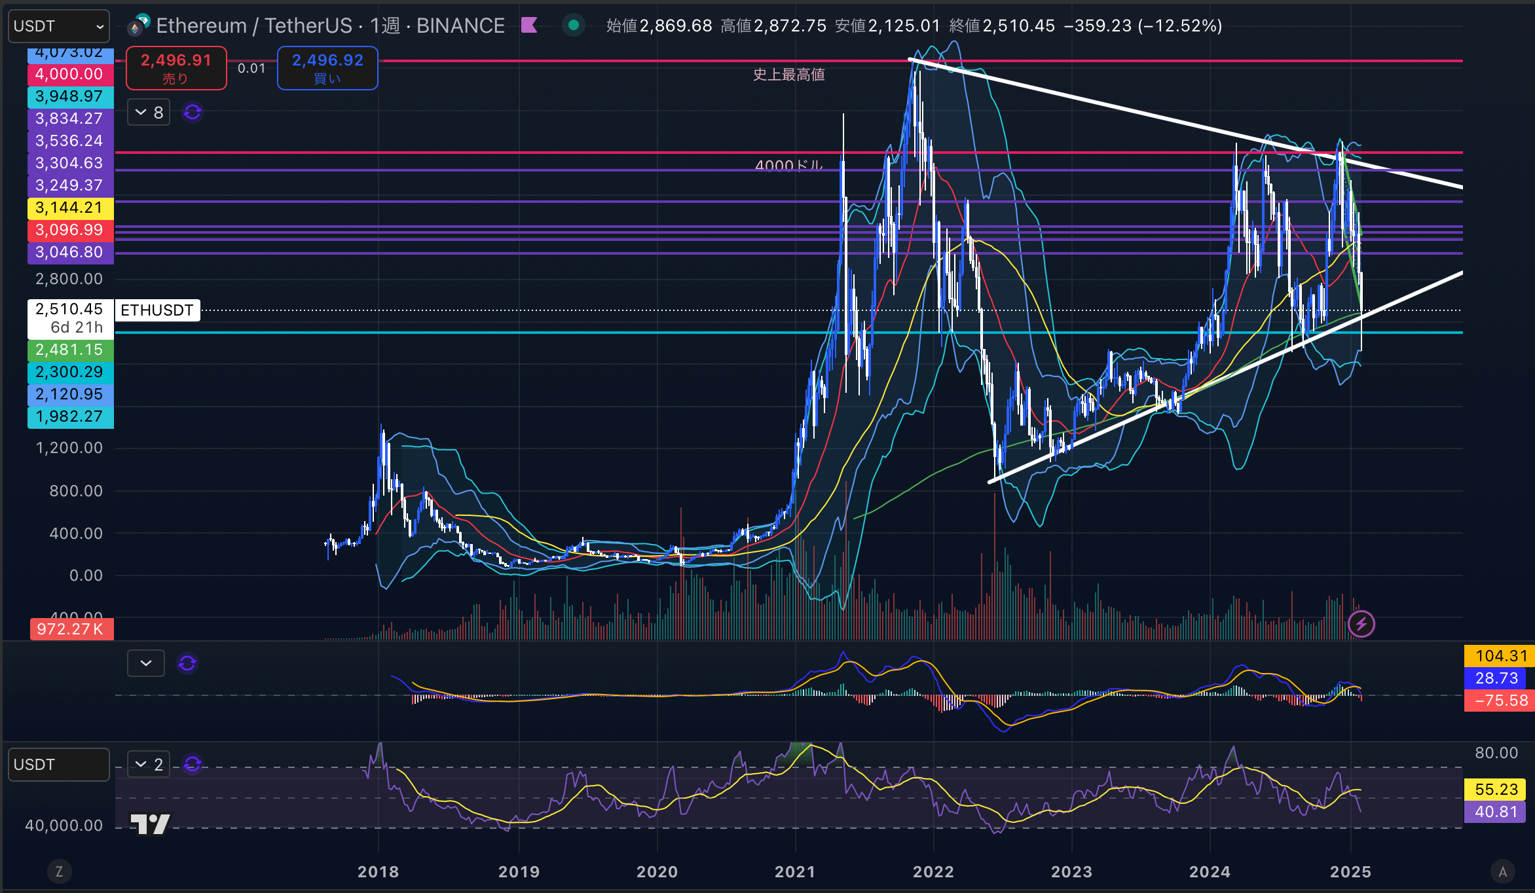Click the 3,096.99 red price label
This screenshot has height=893, width=1535.
(70, 230)
